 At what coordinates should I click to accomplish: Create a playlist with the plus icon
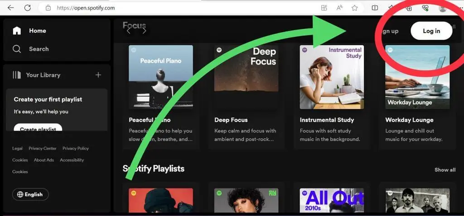point(98,75)
